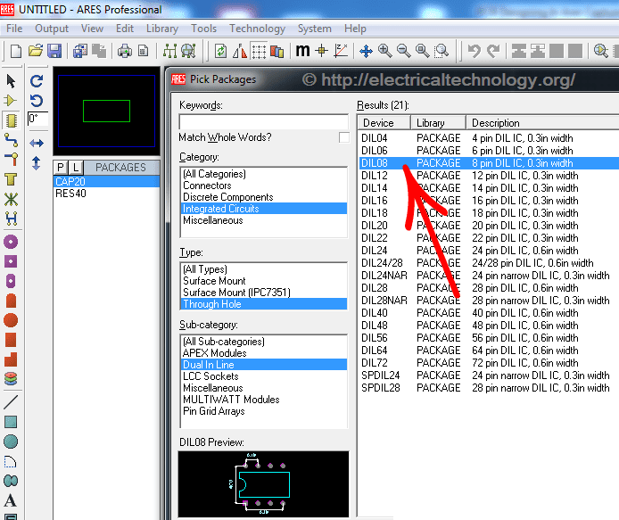This screenshot has height=520, width=619.
Task: Click the undo arrow icon
Action: (x=474, y=51)
